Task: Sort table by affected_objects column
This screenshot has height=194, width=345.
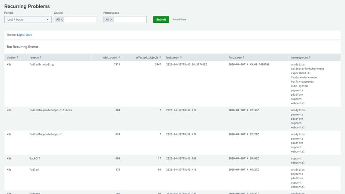Action: click(148, 57)
